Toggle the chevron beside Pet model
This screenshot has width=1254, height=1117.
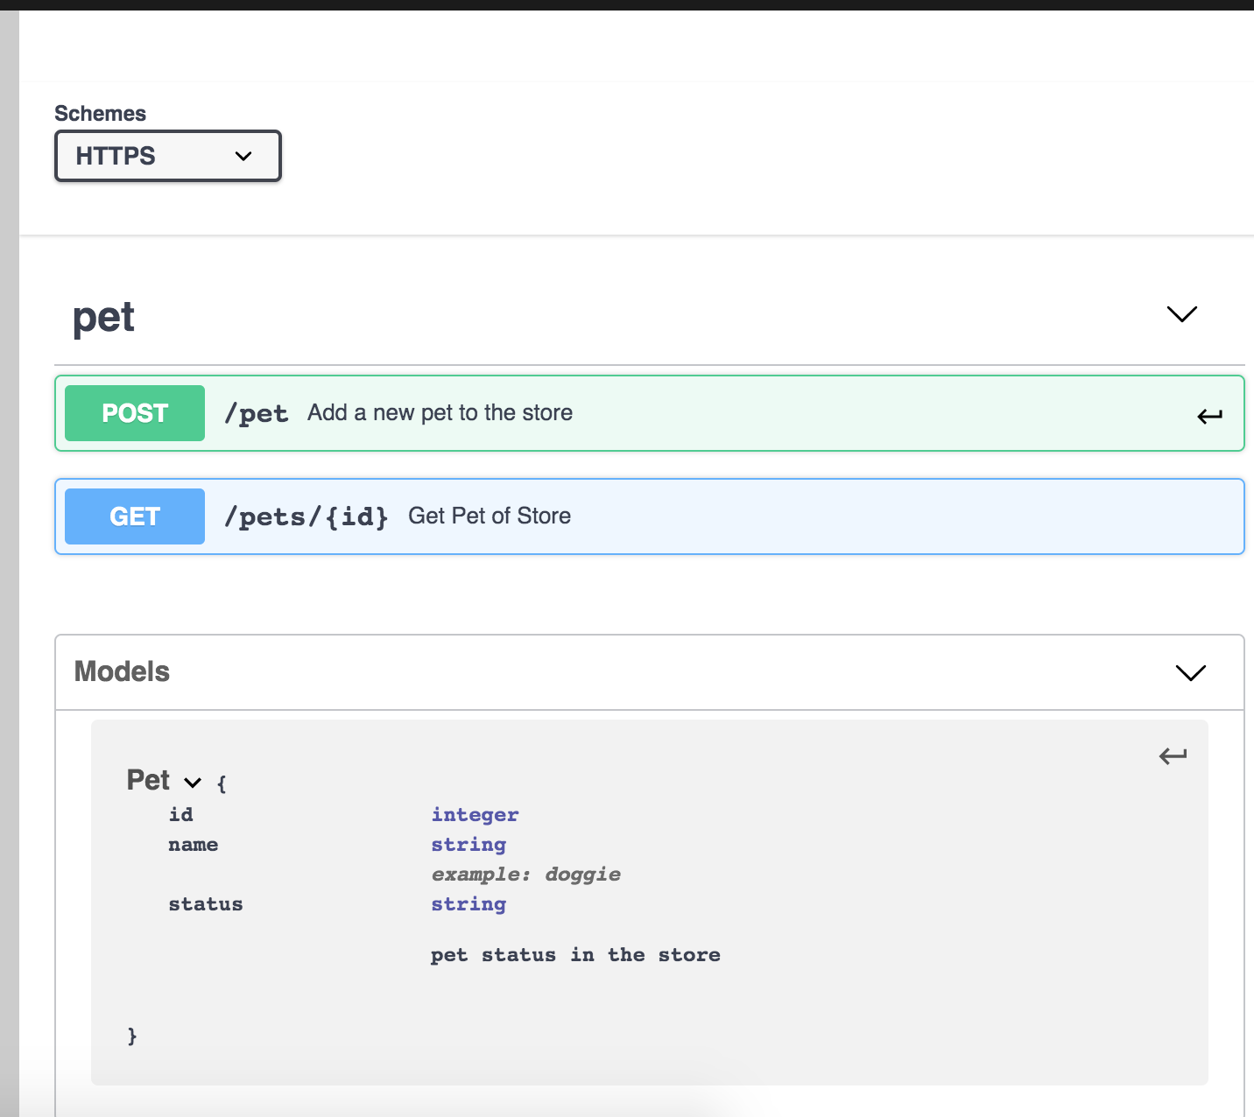tap(193, 783)
